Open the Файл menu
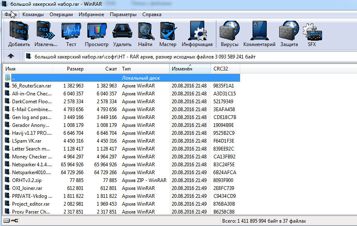This screenshot has width=357, height=226. [x=10, y=15]
